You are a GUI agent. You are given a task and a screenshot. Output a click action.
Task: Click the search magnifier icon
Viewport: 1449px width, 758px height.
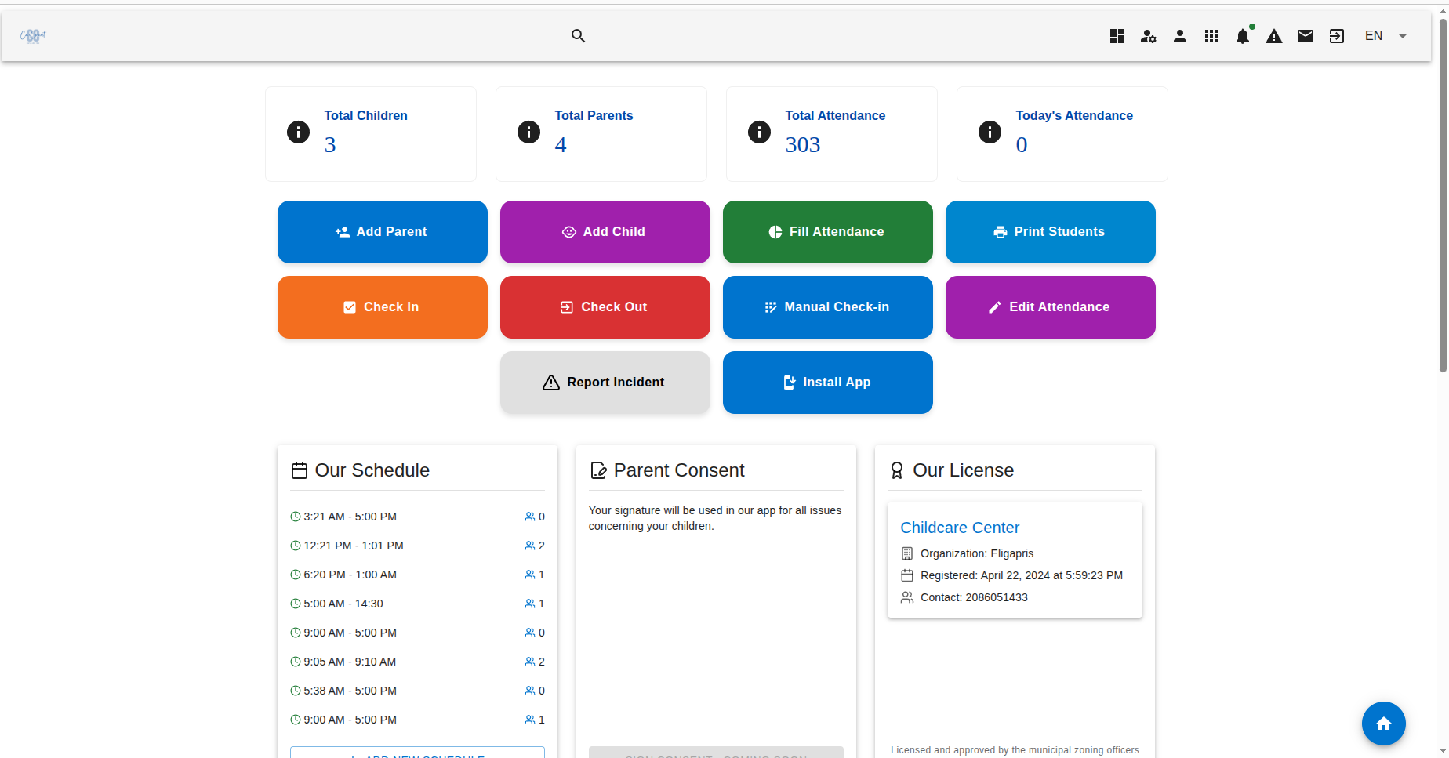(x=578, y=35)
